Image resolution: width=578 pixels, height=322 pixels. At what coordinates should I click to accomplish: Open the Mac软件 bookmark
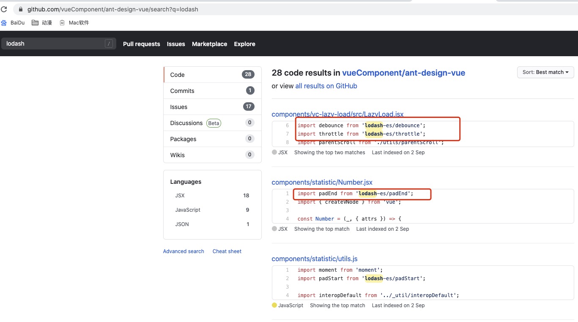pos(74,23)
